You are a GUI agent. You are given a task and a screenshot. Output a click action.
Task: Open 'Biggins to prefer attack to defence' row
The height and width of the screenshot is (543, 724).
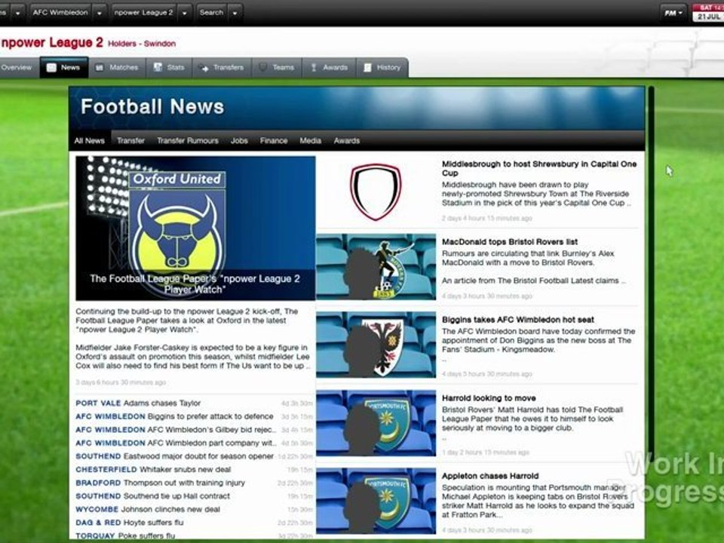point(194,416)
